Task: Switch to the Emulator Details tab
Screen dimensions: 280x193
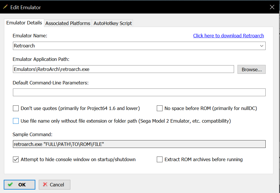Action: click(24, 23)
